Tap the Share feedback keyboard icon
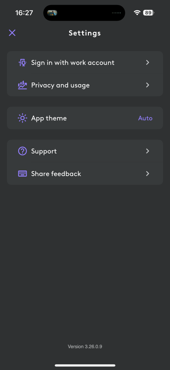 (x=22, y=174)
